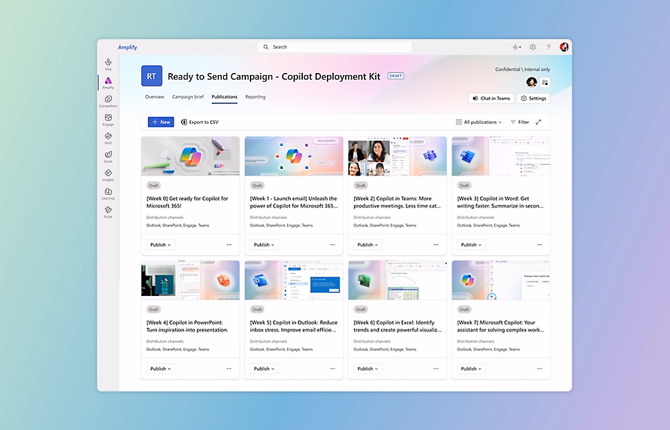Open Week 0 Copilot thumbnail image
This screenshot has height=430, width=670.
click(x=190, y=156)
